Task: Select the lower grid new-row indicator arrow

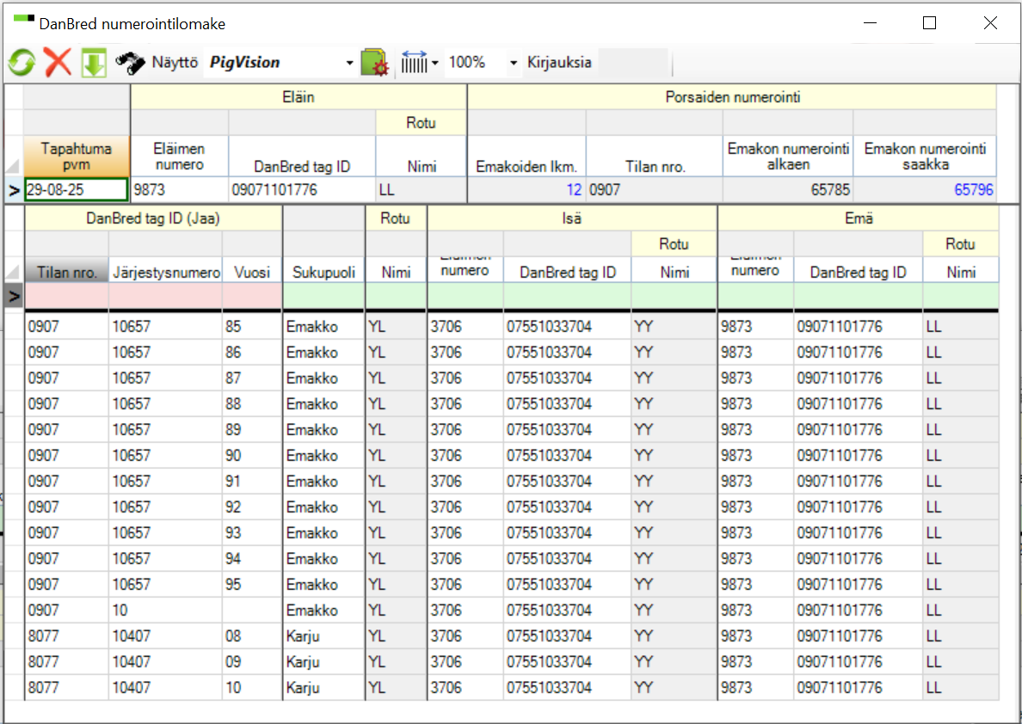Action: (14, 296)
